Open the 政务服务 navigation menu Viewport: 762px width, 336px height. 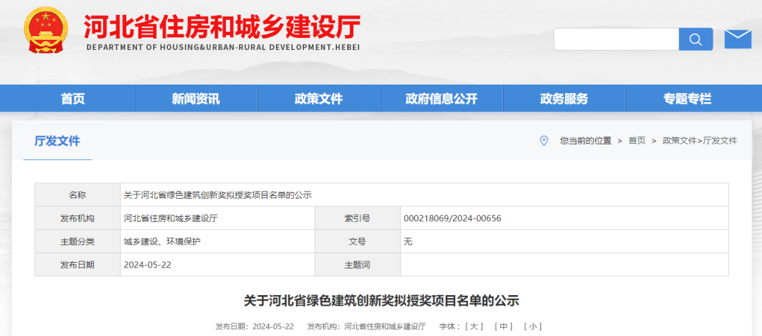[x=564, y=99]
